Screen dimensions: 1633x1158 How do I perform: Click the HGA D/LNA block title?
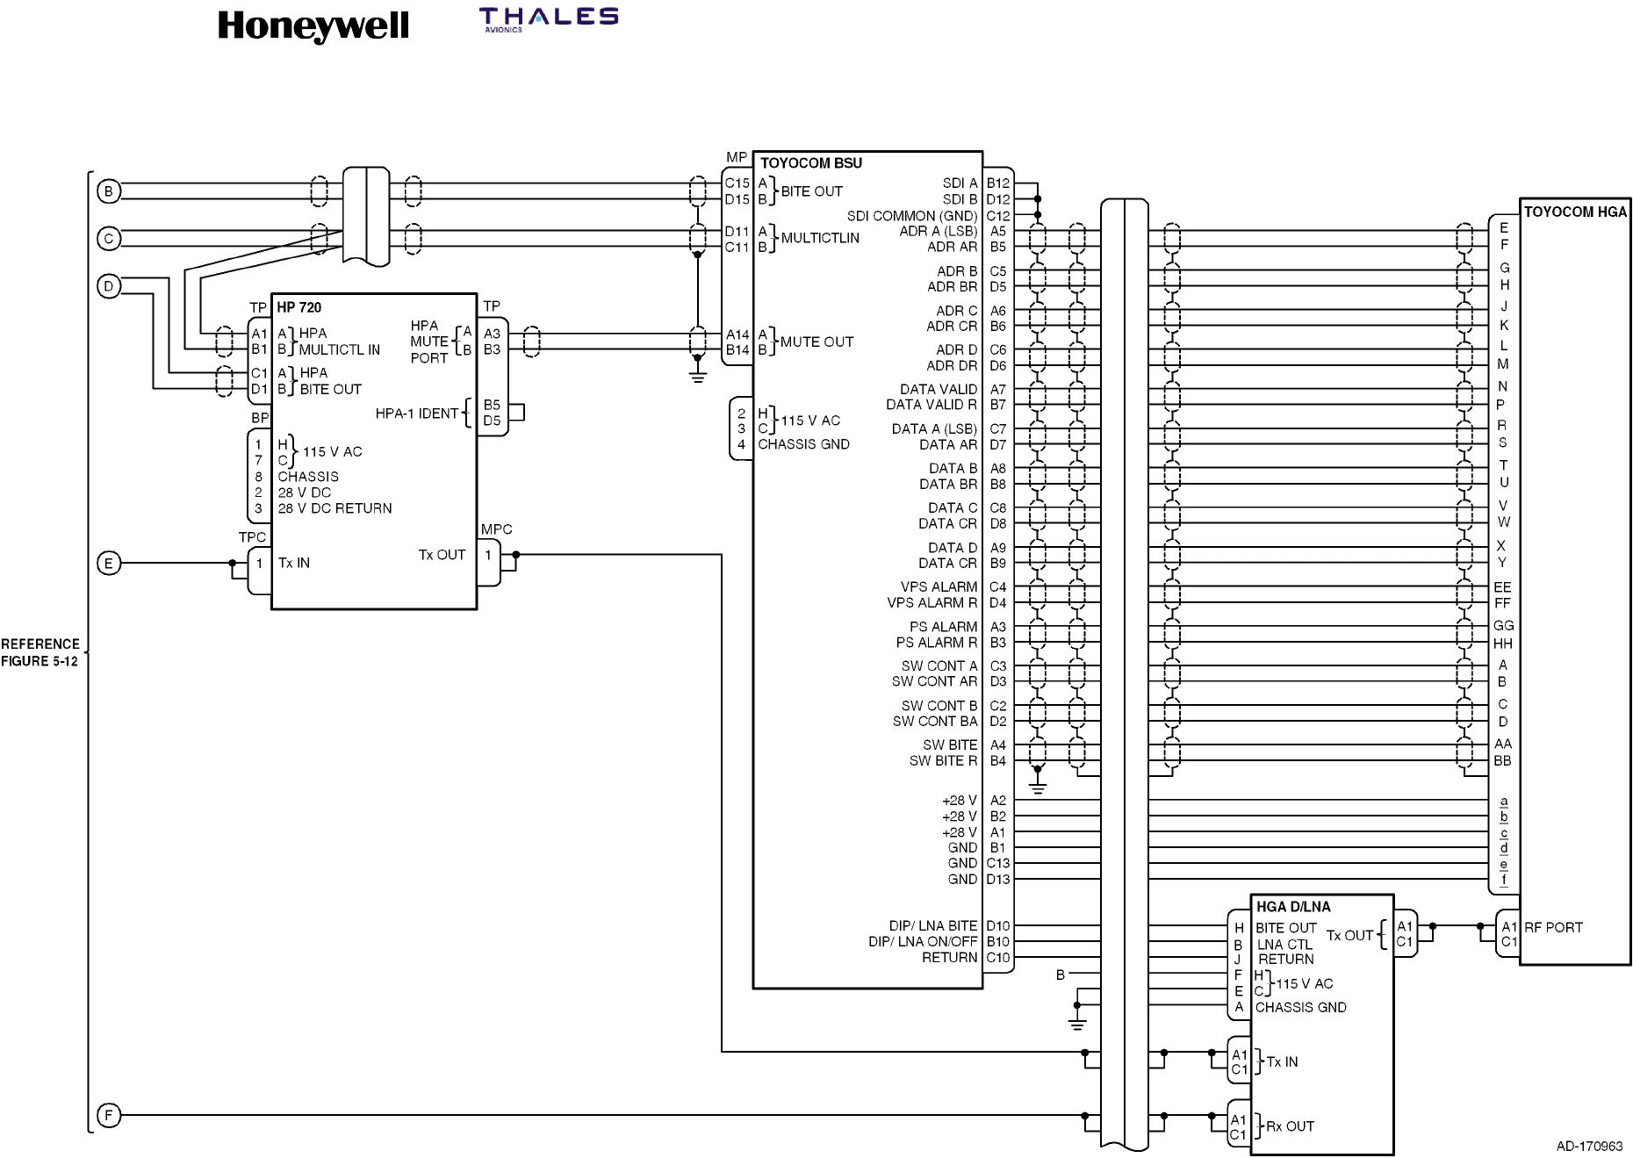coord(1293,907)
